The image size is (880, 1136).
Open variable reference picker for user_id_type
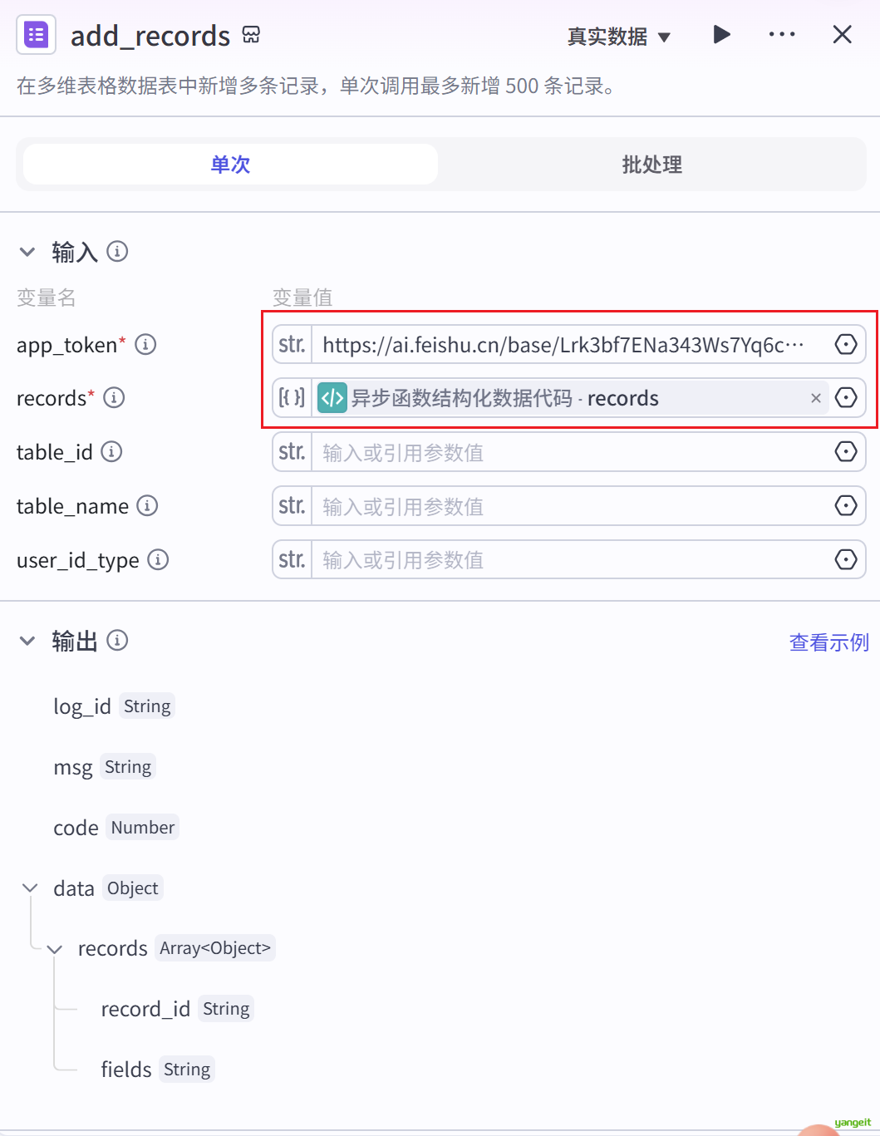845,560
